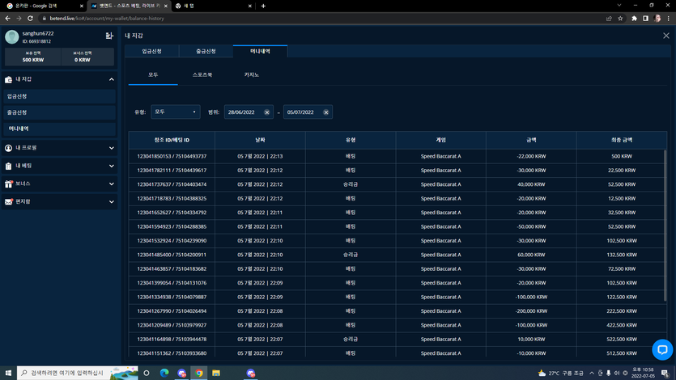Click the profile icon next to 내 프로필
Viewport: 676px width, 380px height.
click(x=8, y=148)
